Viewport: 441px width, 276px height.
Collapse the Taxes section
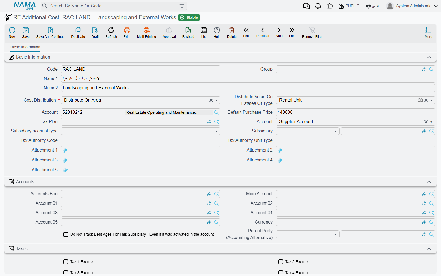click(x=429, y=249)
